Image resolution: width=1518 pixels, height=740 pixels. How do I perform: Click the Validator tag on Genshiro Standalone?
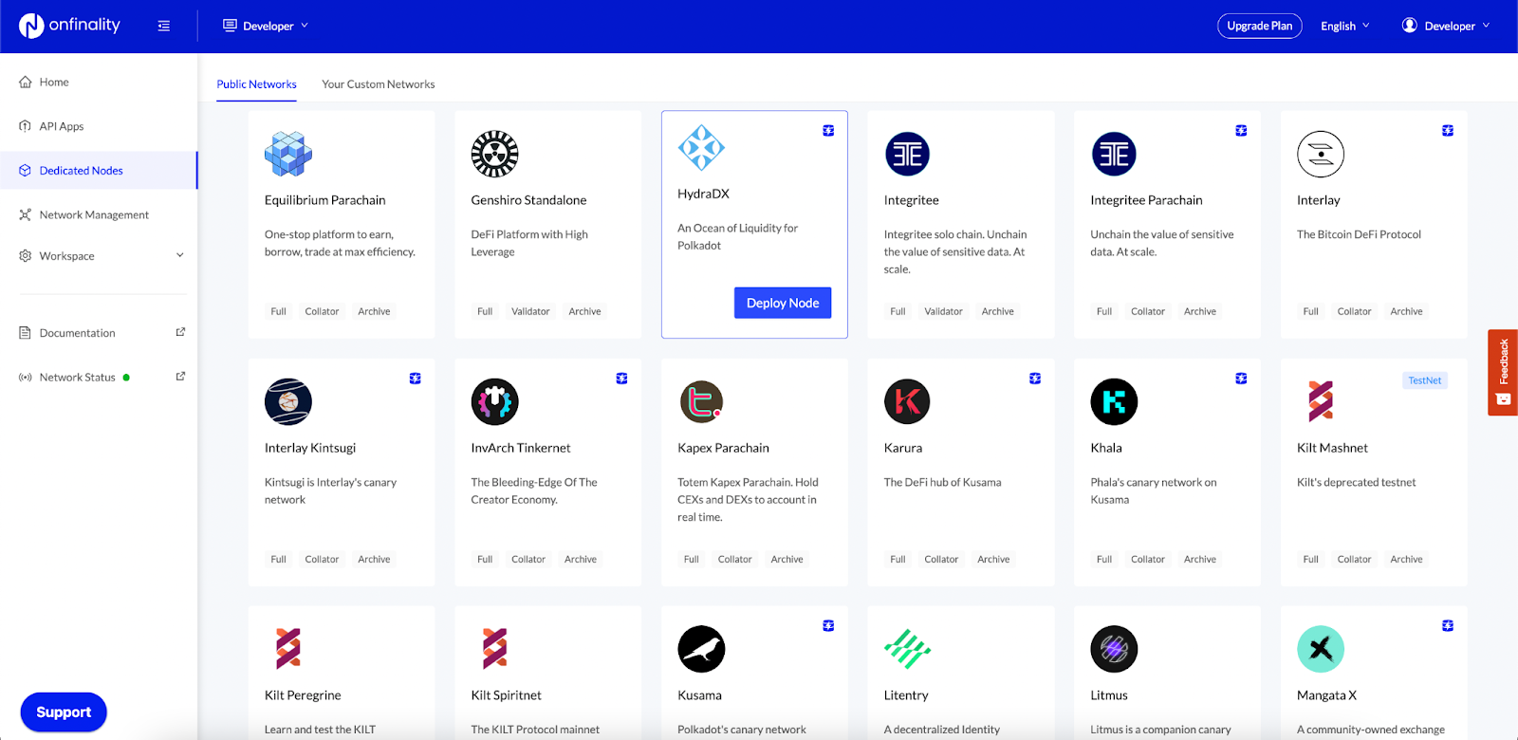point(530,311)
